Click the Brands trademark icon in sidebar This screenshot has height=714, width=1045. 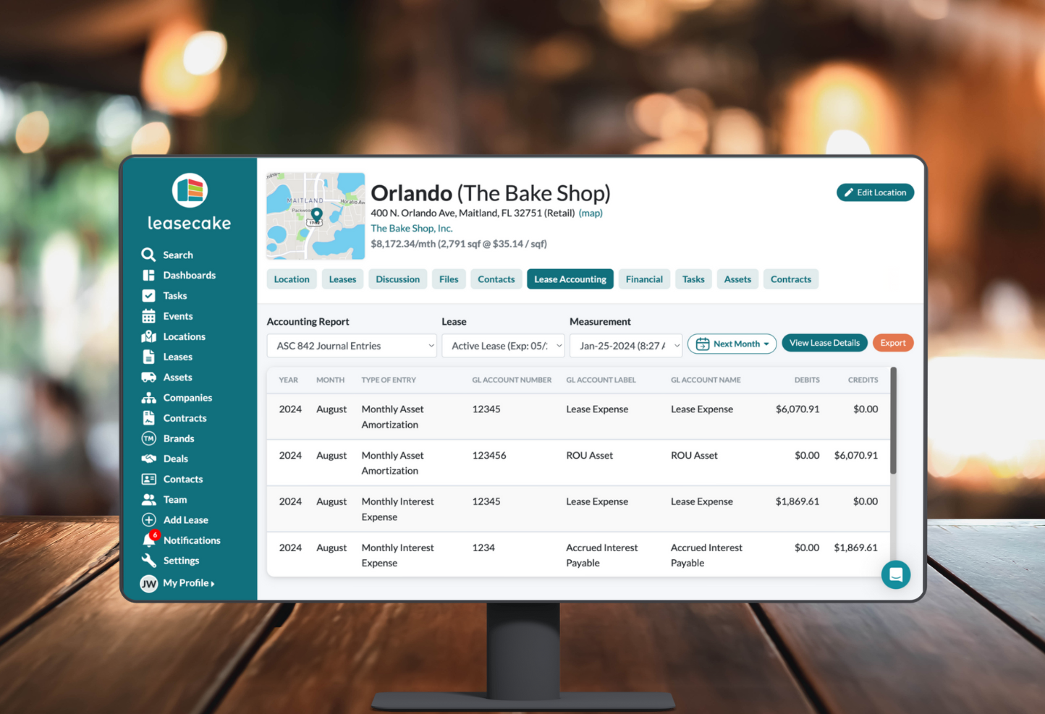point(148,438)
